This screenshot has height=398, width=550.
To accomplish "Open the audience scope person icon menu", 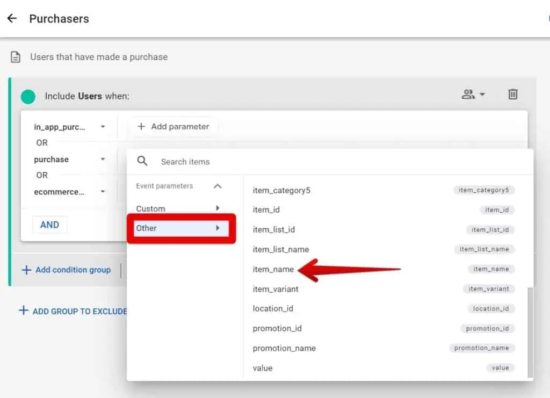I will click(x=472, y=93).
